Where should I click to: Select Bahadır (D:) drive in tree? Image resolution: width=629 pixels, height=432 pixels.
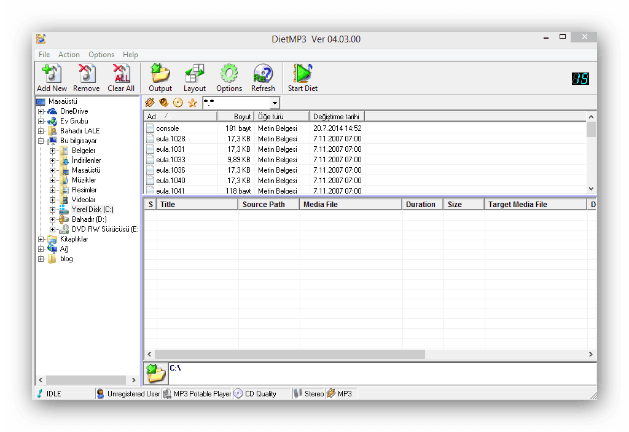pos(89,219)
